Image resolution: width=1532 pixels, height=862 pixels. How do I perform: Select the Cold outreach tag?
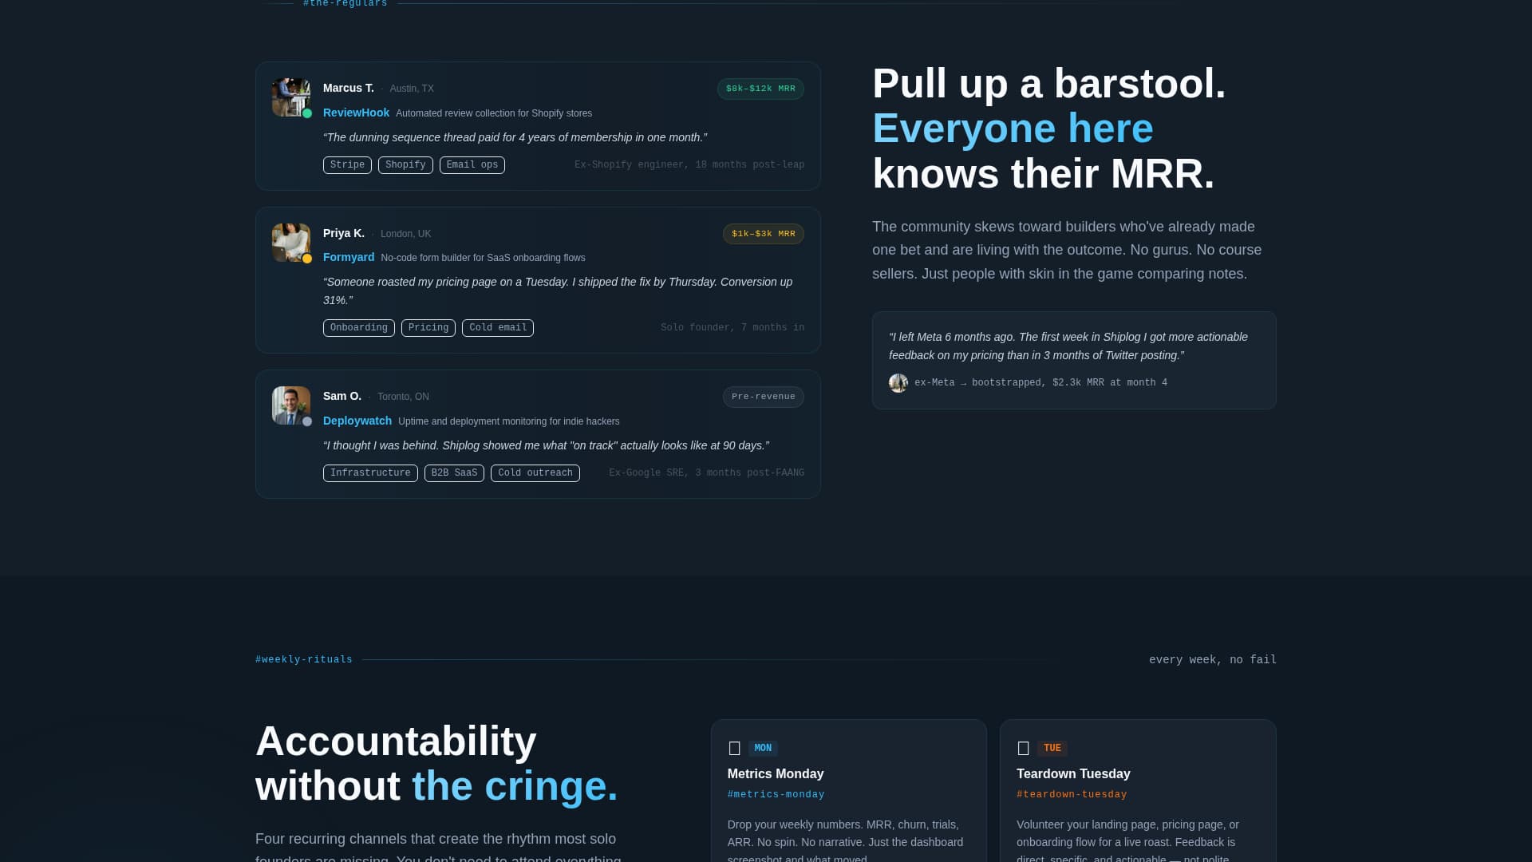click(x=535, y=473)
